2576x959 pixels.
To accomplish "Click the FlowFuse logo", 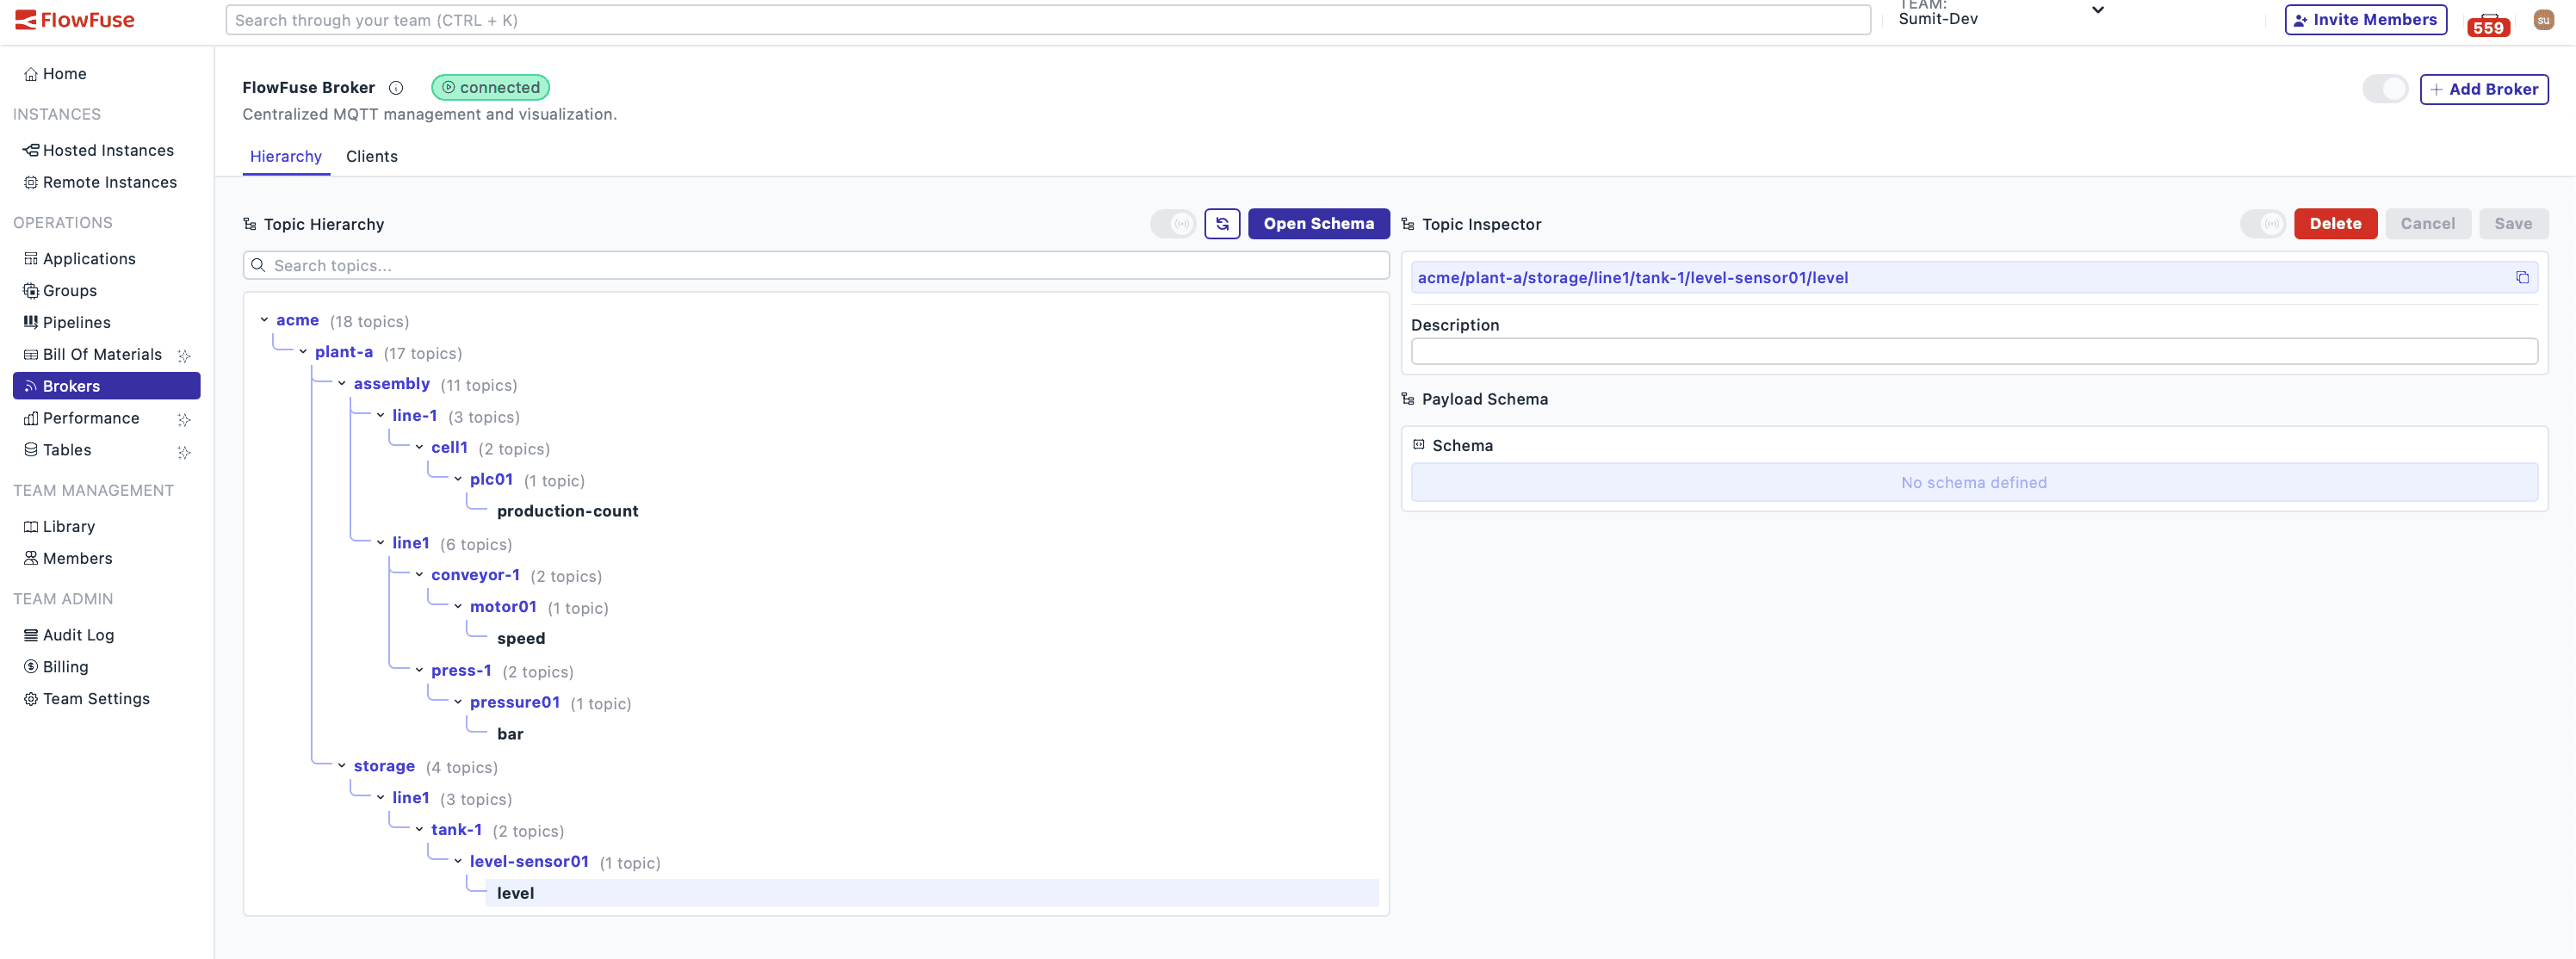I will pyautogui.click(x=75, y=18).
